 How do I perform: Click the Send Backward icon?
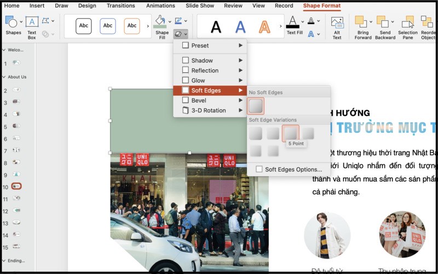pos(384,22)
